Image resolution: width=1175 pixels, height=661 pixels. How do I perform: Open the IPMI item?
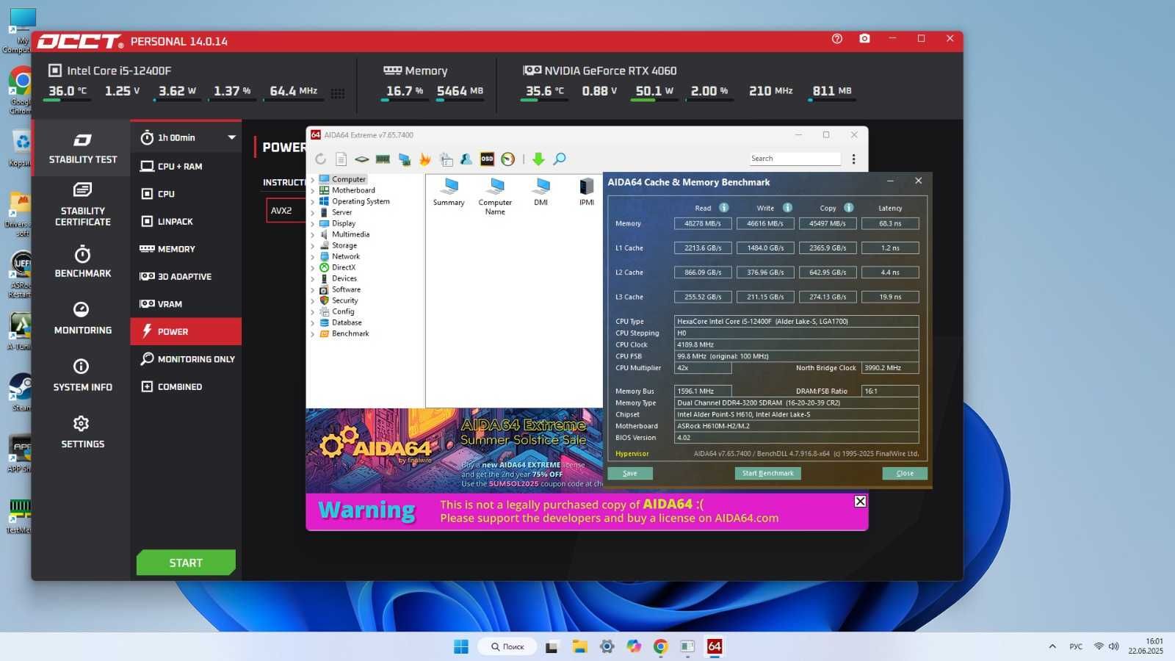(586, 192)
